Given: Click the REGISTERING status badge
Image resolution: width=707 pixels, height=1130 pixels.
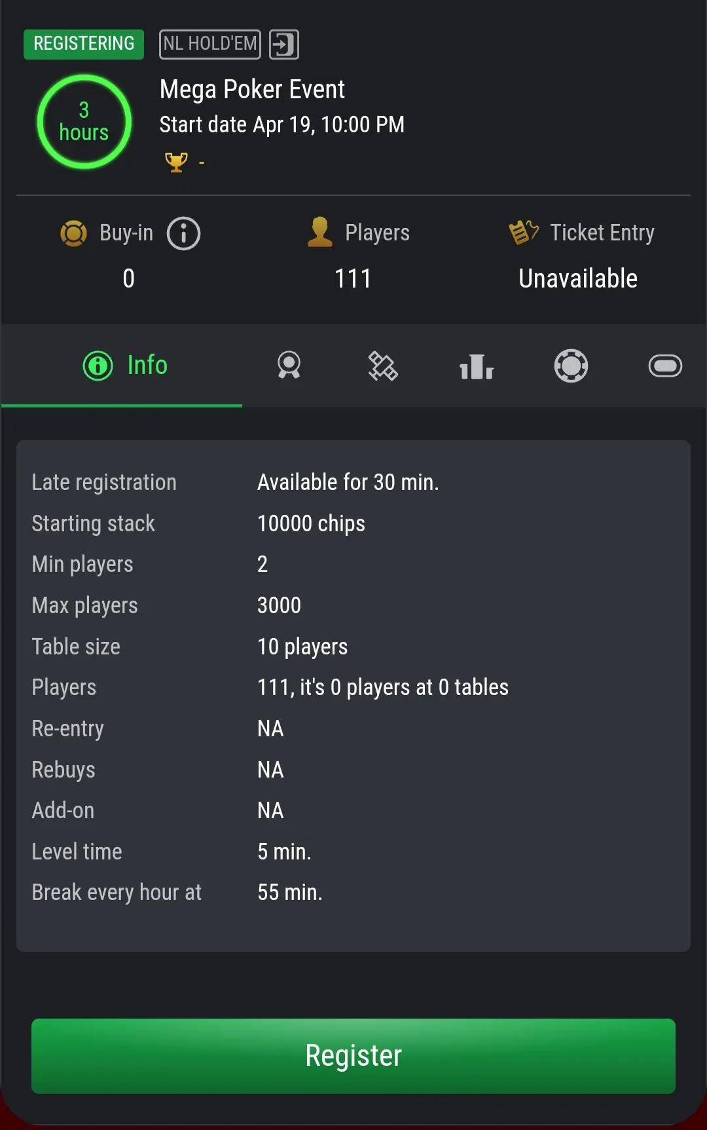Looking at the screenshot, I should [x=84, y=45].
